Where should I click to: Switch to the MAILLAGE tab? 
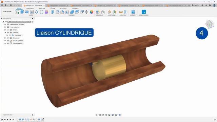pyautogui.click(x=42, y=8)
